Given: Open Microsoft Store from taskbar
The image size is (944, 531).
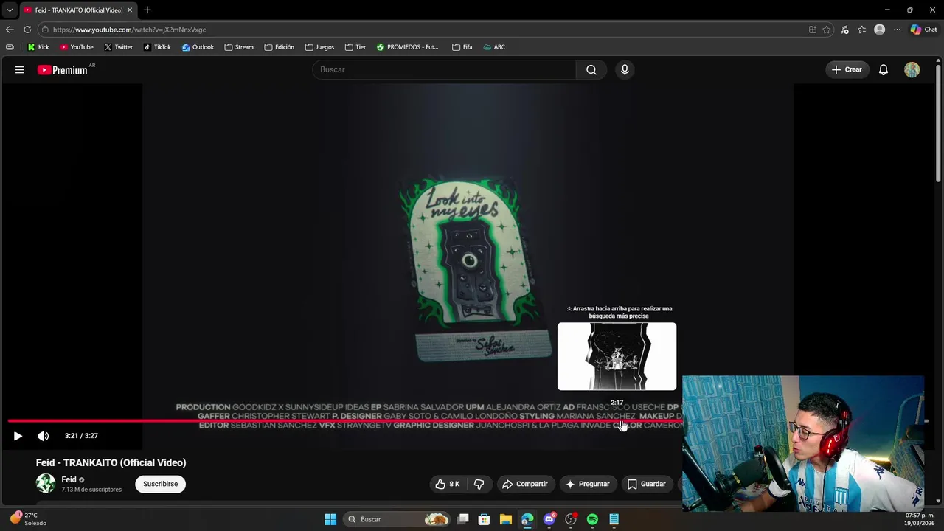Looking at the screenshot, I should point(484,519).
